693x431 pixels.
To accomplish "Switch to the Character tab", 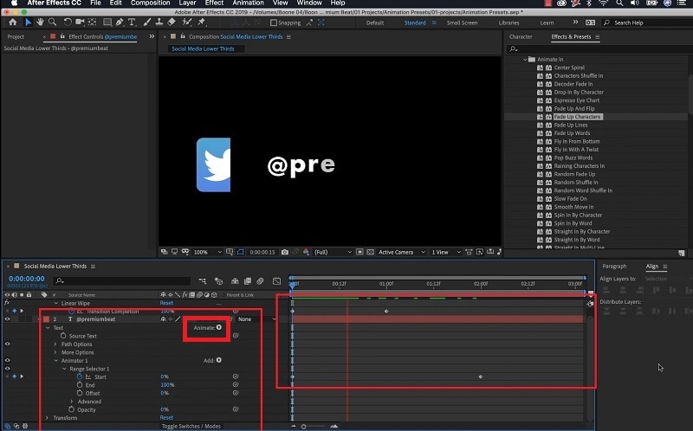I will pos(521,36).
